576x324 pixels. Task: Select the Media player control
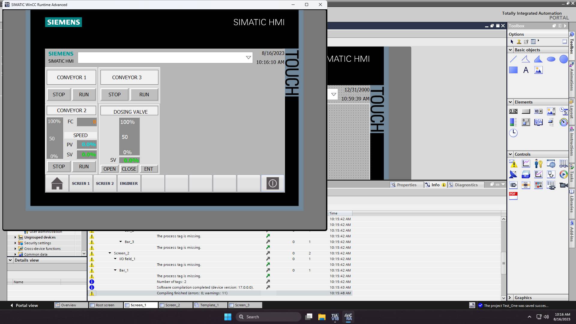tap(564, 174)
